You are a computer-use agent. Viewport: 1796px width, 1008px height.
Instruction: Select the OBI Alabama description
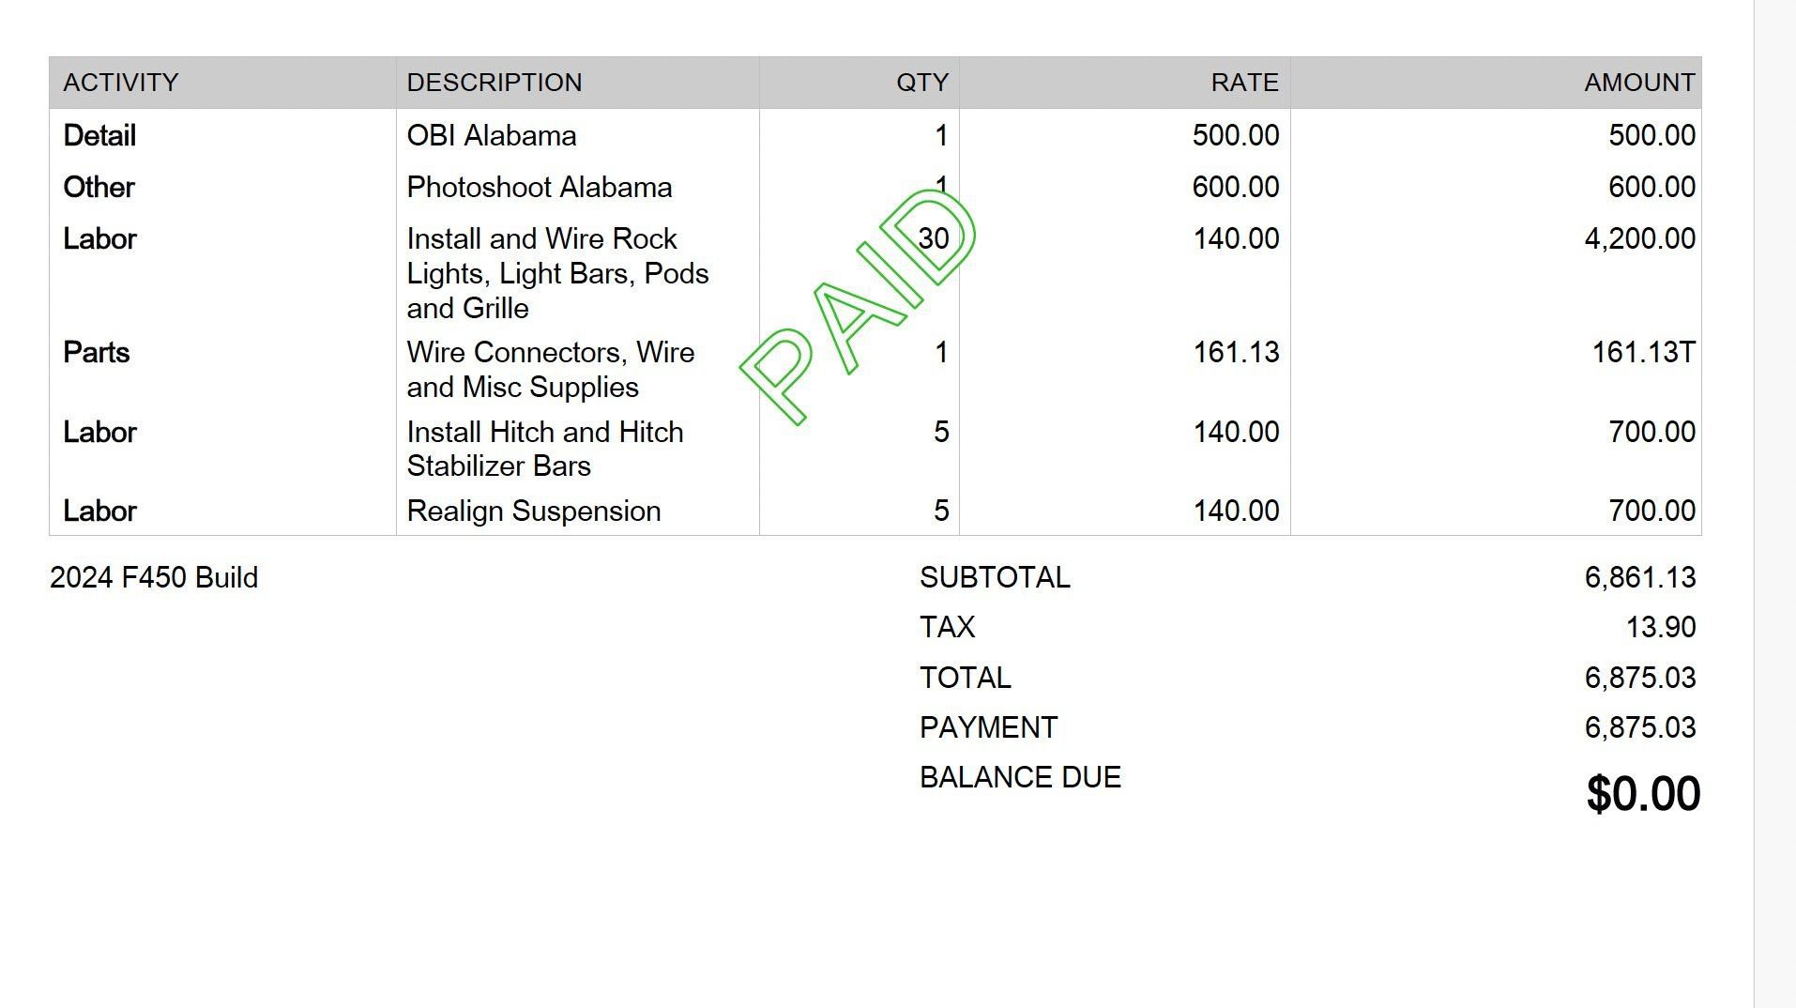[491, 136]
